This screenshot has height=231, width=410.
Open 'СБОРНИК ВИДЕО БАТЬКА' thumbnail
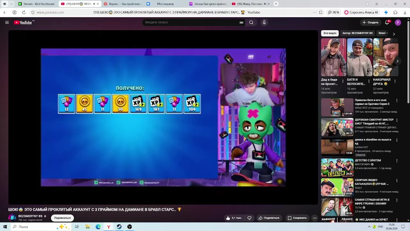pyautogui.click(x=337, y=187)
